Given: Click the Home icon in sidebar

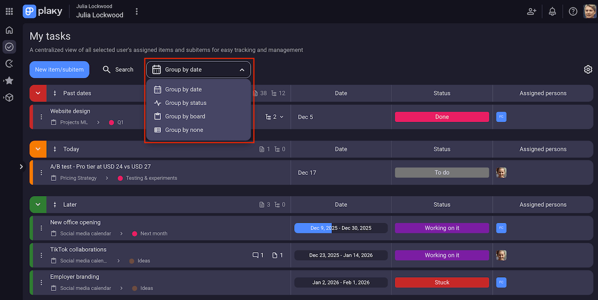Looking at the screenshot, I should (x=9, y=30).
